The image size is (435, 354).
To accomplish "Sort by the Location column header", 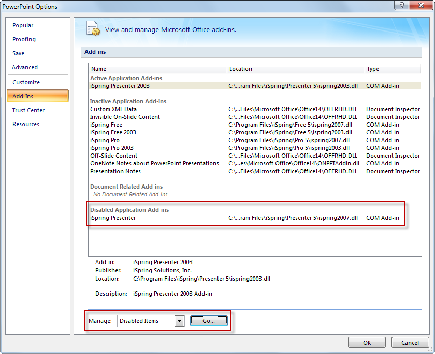I will [x=296, y=69].
